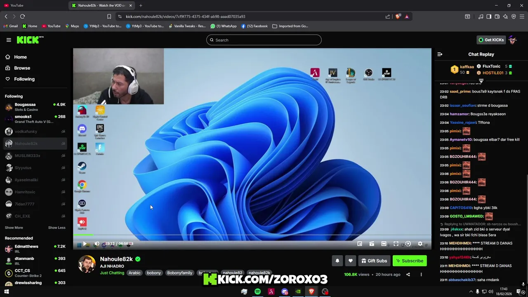The image size is (528, 297).
Task: Bookmark this page
Action: (109, 16)
